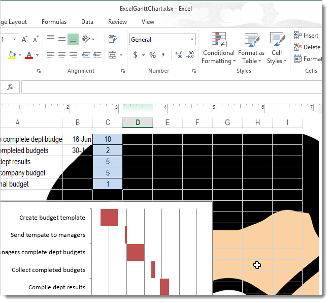Click the Compile dept results chart bar
Viewport: 330px width, 303px height.
point(164,287)
